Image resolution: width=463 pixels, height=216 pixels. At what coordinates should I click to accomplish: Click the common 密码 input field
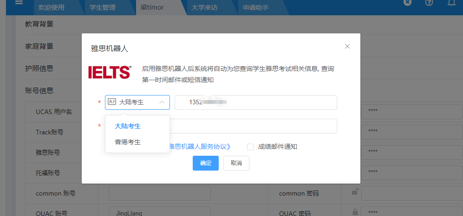(412, 193)
